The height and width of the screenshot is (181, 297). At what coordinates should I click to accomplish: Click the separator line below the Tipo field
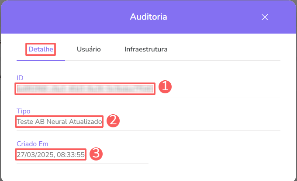click(148, 130)
